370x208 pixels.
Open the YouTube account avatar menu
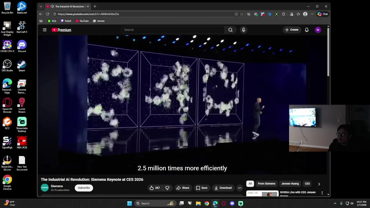click(318, 30)
